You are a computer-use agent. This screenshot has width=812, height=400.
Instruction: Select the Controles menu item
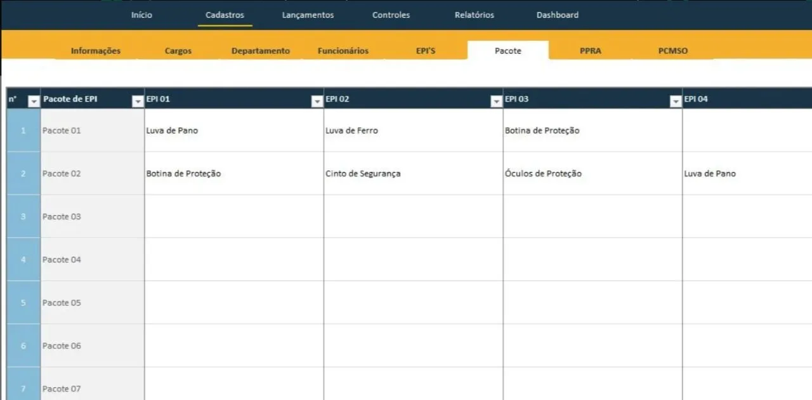click(x=391, y=15)
